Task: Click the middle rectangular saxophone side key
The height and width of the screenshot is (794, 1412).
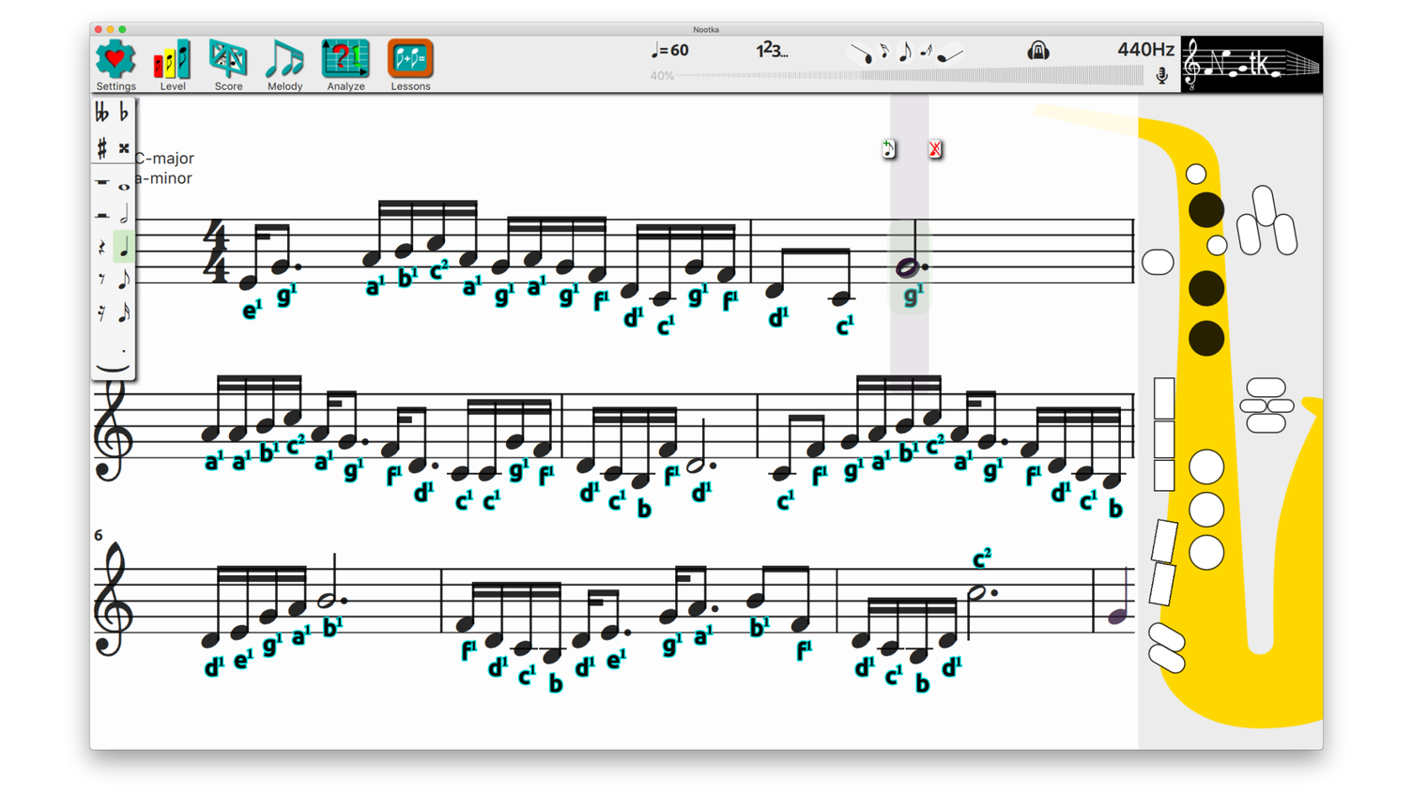Action: pos(1164,439)
